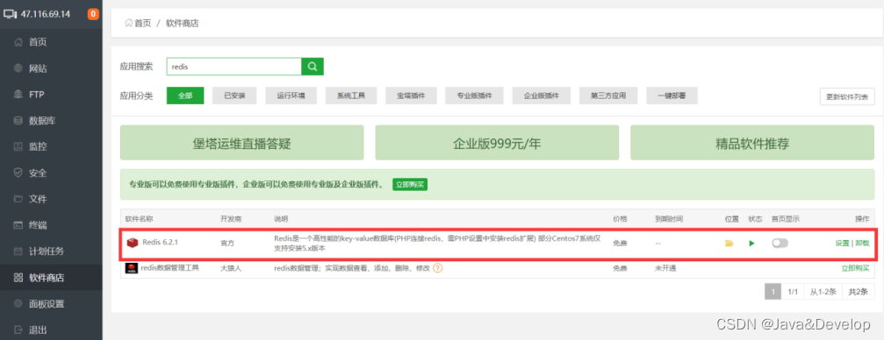Click Redis 卸载 uninstall link

point(862,244)
